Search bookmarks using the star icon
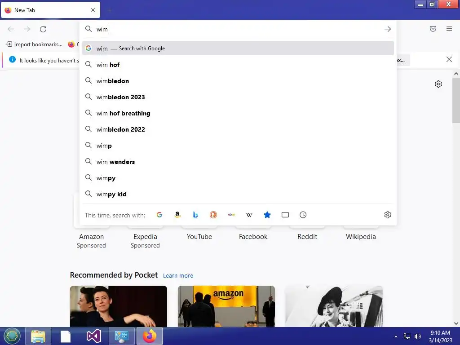460x345 pixels. 267,215
